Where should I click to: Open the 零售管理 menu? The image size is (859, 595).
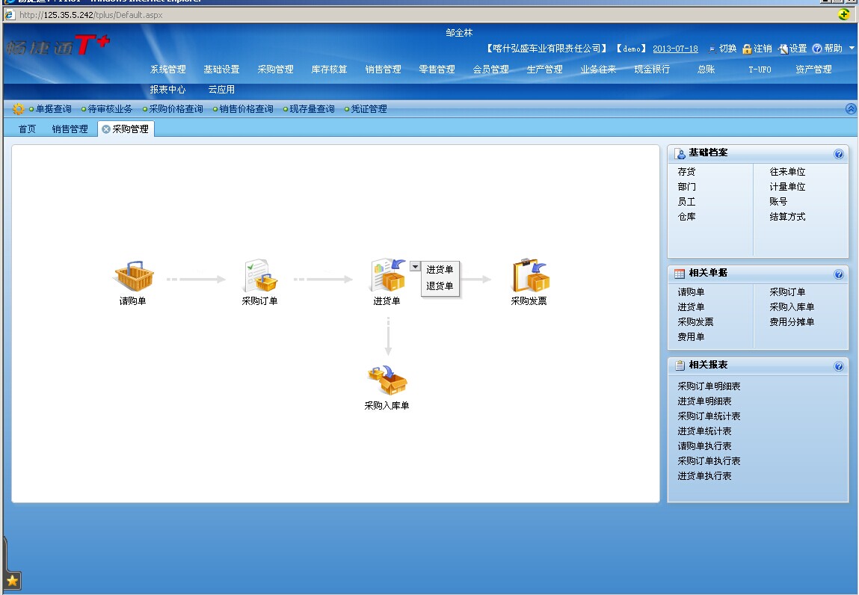click(x=437, y=70)
